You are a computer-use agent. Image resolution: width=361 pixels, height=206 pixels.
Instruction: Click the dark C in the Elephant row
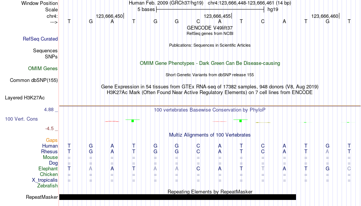coord(198,169)
